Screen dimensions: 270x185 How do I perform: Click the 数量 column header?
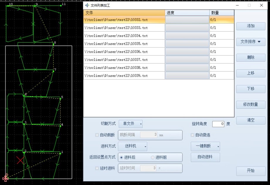click(x=222, y=13)
